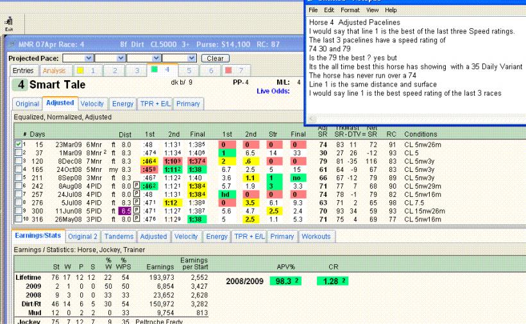Image resolution: width=526 pixels, height=324 pixels.
Task: Switch to horse tab 3
Action: tap(137, 71)
